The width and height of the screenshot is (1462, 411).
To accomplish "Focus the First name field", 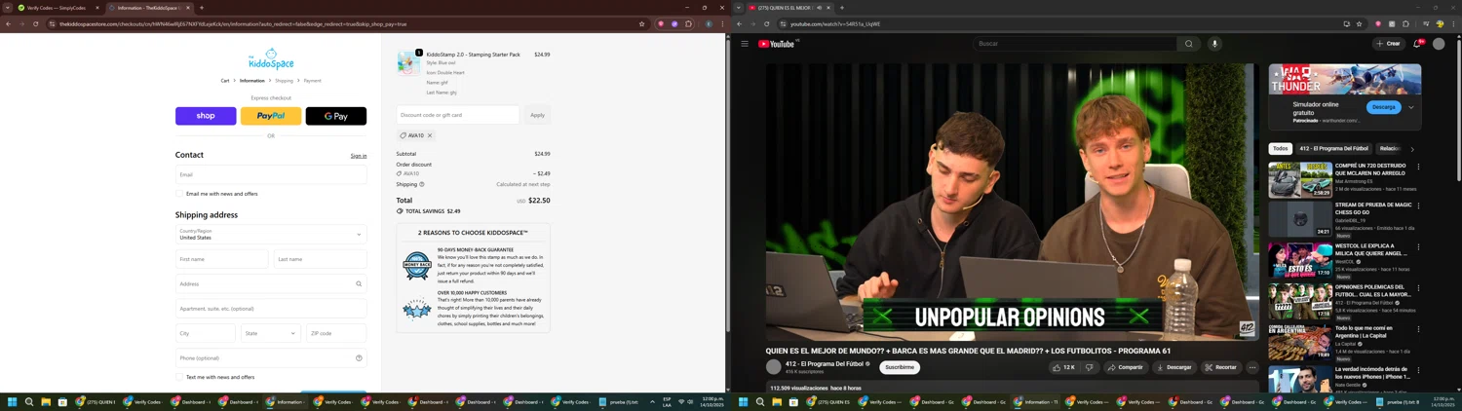I will click(221, 259).
